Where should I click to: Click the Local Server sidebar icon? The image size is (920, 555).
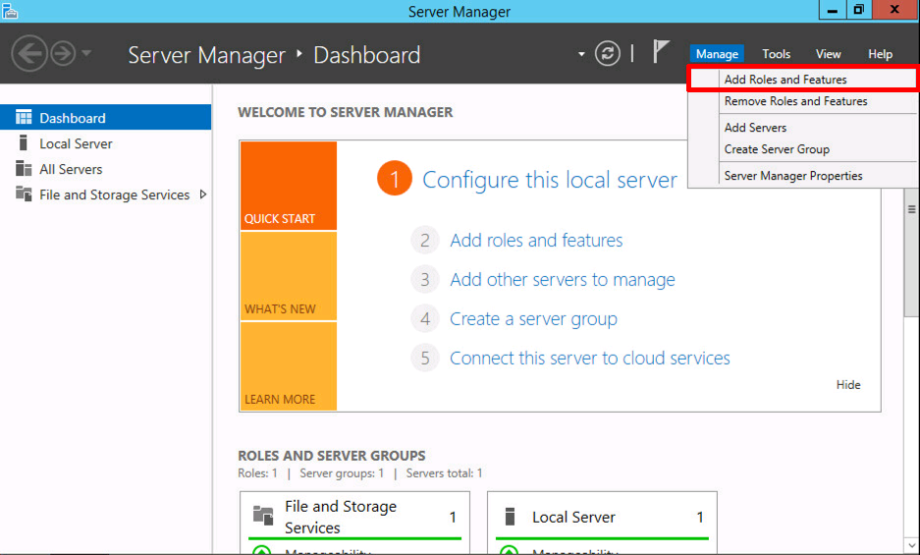[24, 142]
